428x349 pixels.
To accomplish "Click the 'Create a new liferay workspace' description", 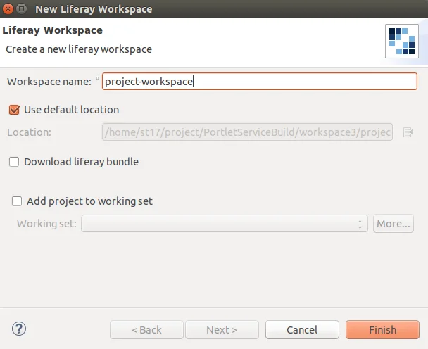I will tap(79, 49).
